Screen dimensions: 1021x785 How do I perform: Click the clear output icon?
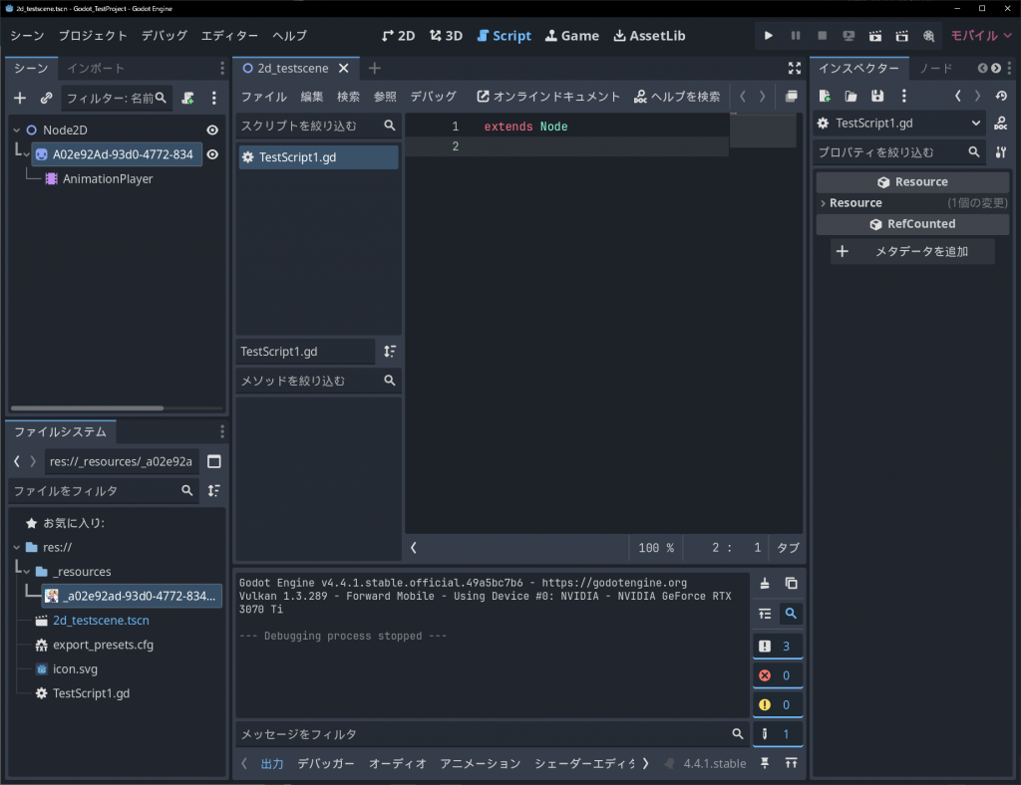(x=765, y=584)
